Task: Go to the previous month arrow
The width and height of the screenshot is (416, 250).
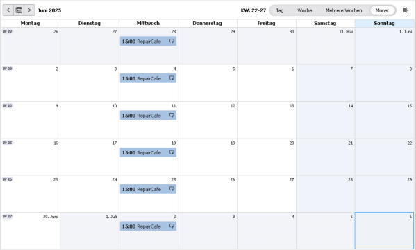Action: pos(8,10)
